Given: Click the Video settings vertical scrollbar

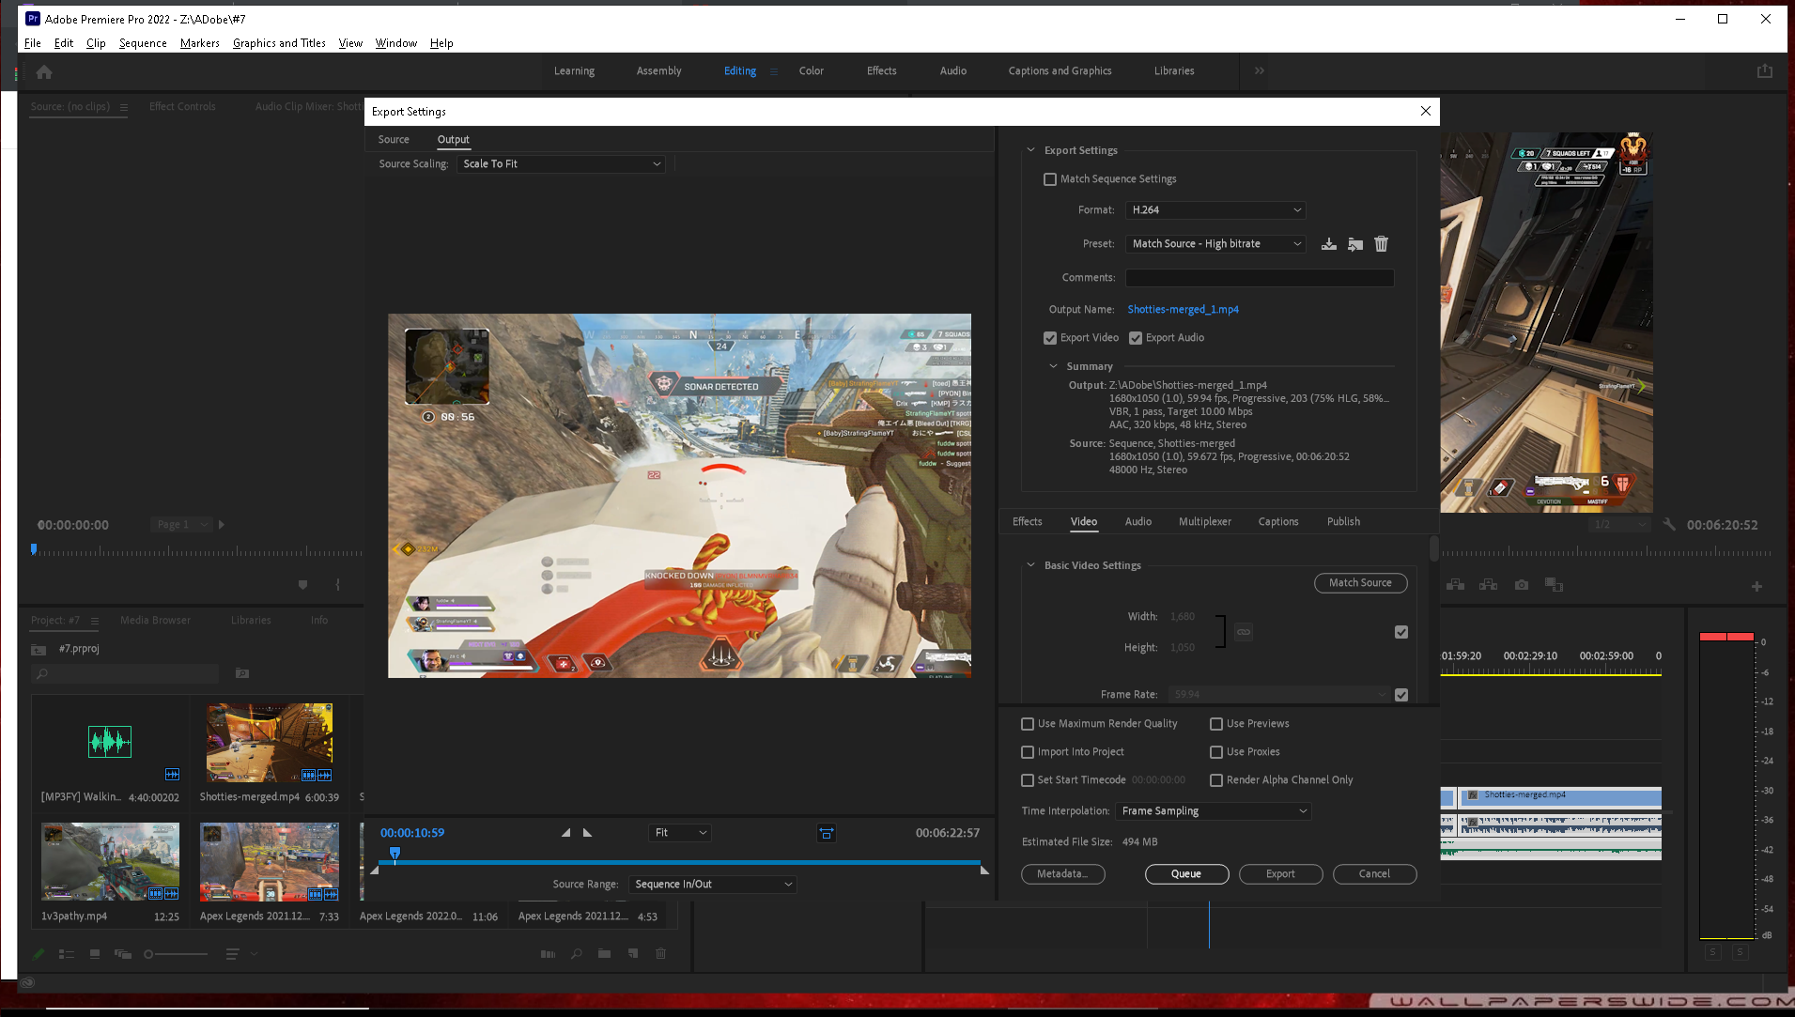Looking at the screenshot, I should (x=1433, y=549).
